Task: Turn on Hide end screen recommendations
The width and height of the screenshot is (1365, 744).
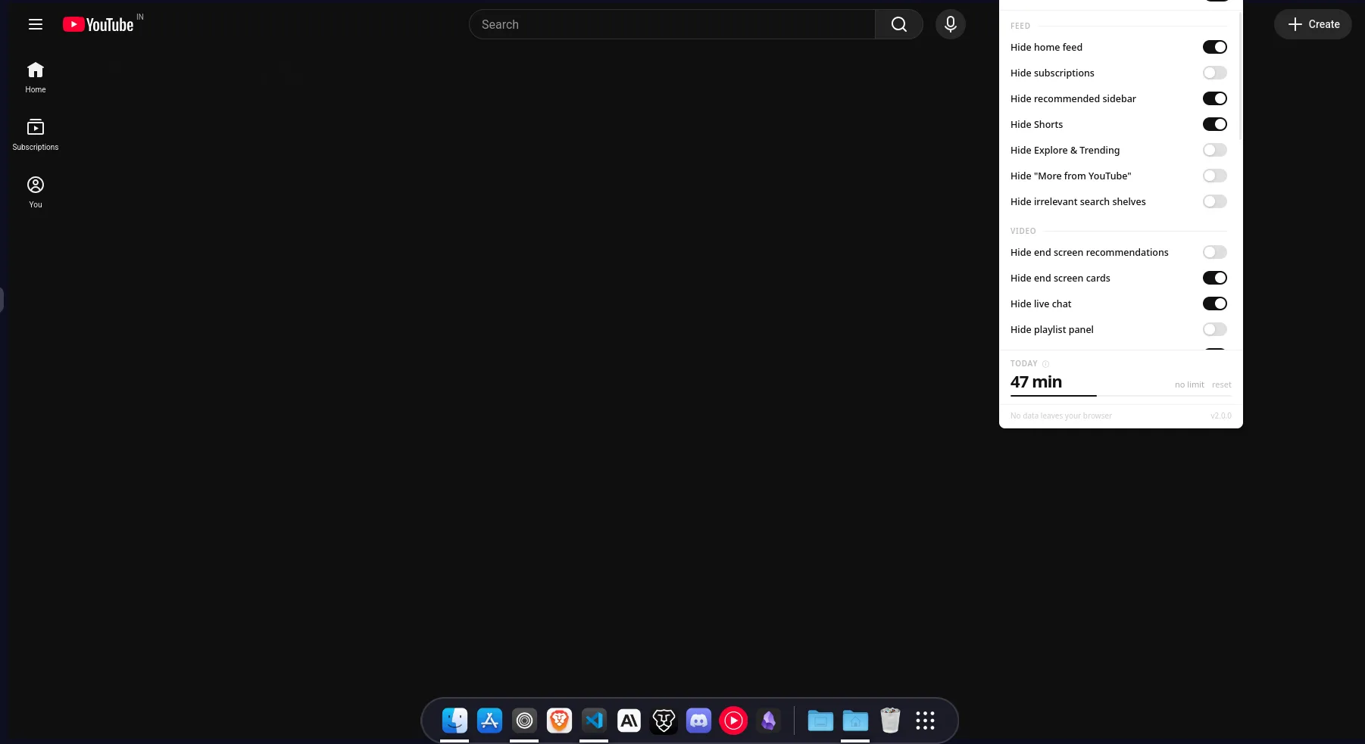Action: [1214, 252]
